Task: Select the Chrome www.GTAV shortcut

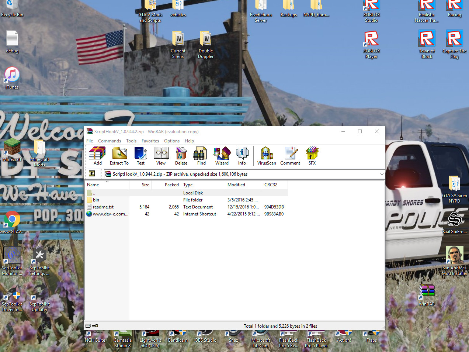Action: 12,222
